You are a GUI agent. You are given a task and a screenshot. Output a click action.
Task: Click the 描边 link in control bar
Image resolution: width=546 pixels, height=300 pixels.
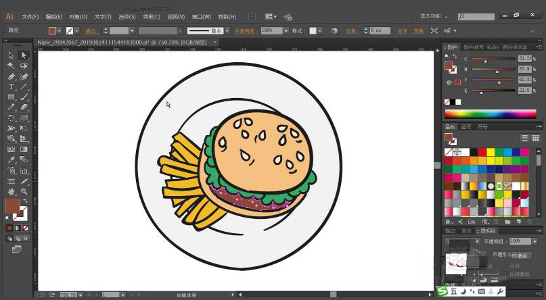click(92, 31)
